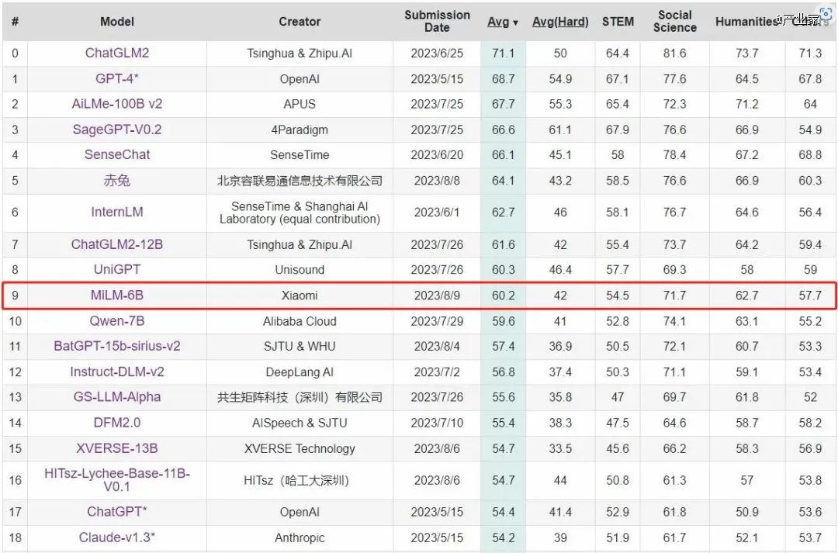This screenshot has height=553, width=838.
Task: Click the Humanities column header
Action: (746, 22)
